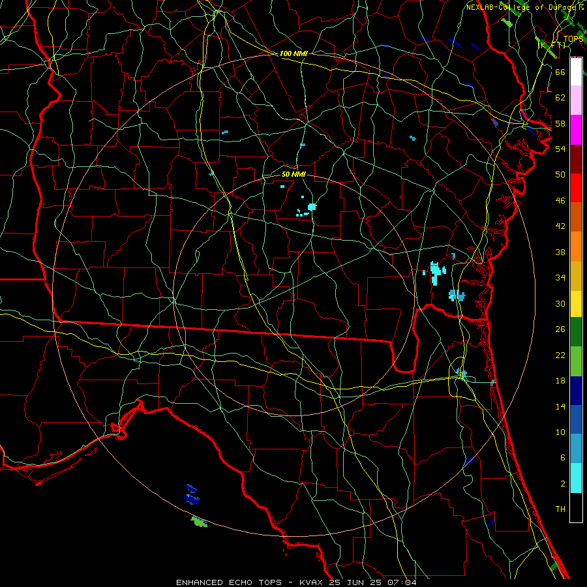The image size is (587, 587).
Task: Click the "07:04" time in the caption
Action: [x=402, y=582]
